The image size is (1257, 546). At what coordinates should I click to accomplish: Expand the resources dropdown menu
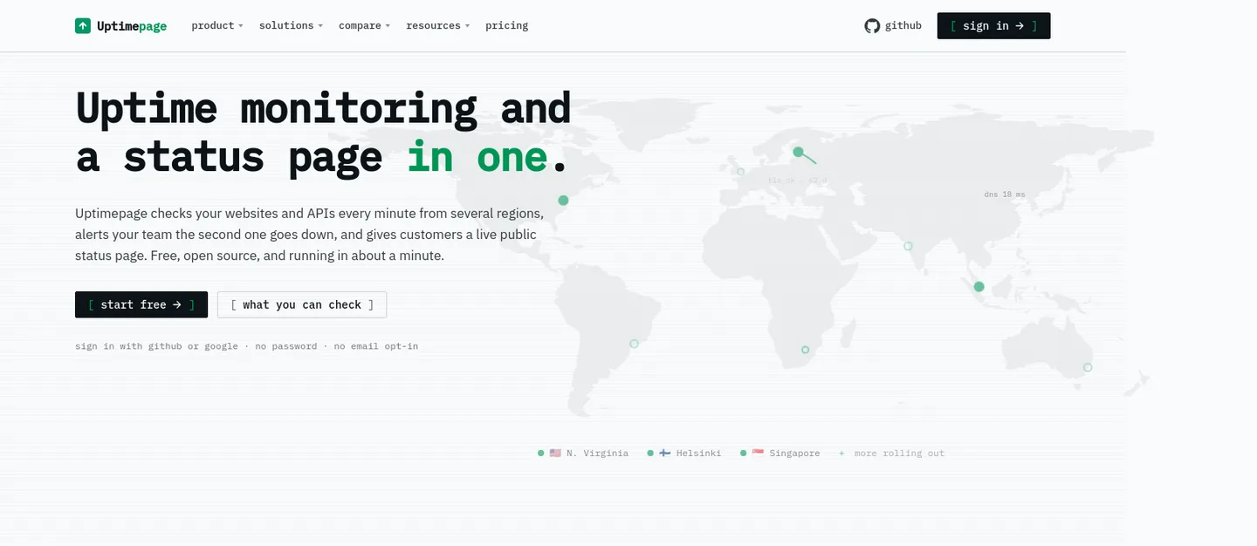tap(437, 26)
